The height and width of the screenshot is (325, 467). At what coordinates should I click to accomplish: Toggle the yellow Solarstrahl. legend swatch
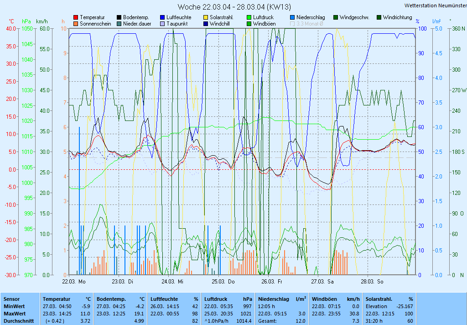click(x=206, y=18)
